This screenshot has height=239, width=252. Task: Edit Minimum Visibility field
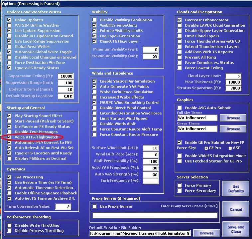point(151,49)
